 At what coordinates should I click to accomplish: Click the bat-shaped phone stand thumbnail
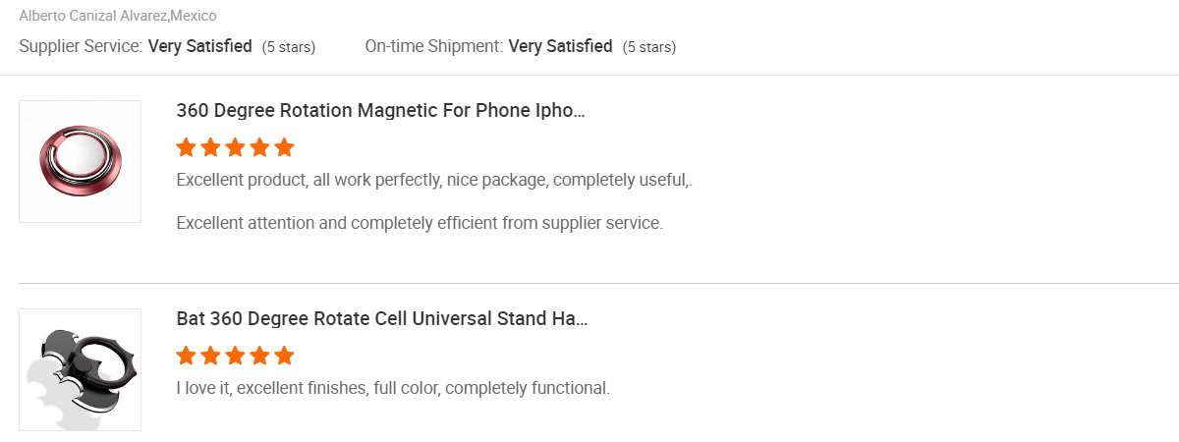80,369
